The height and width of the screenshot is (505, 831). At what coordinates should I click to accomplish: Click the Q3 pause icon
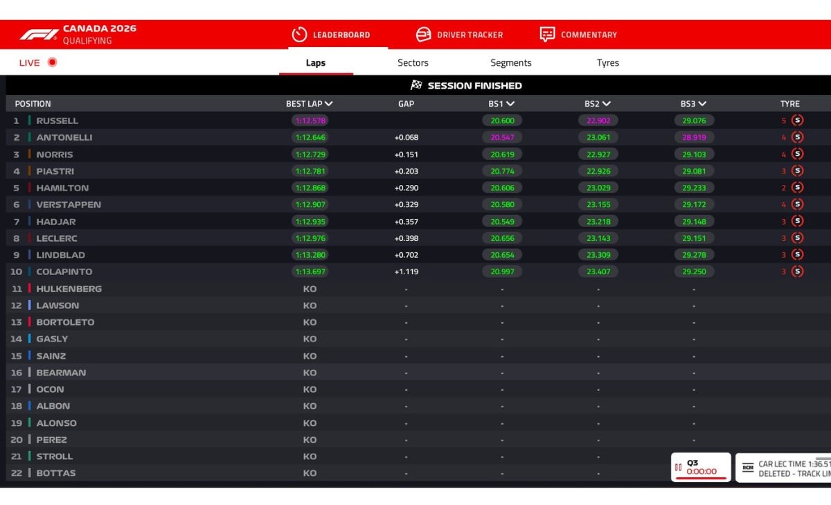pos(678,468)
